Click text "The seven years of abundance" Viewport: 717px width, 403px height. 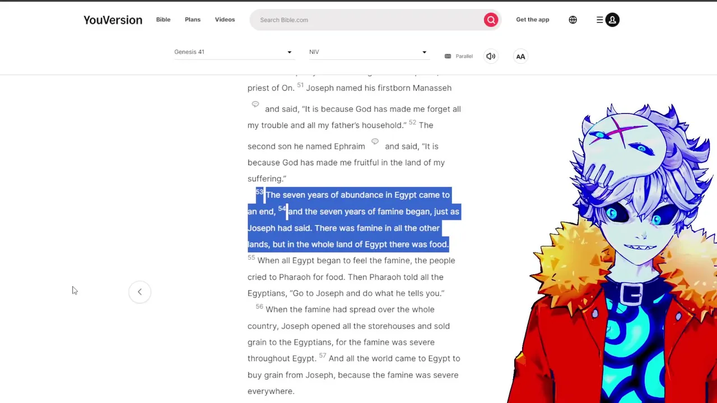(324, 195)
